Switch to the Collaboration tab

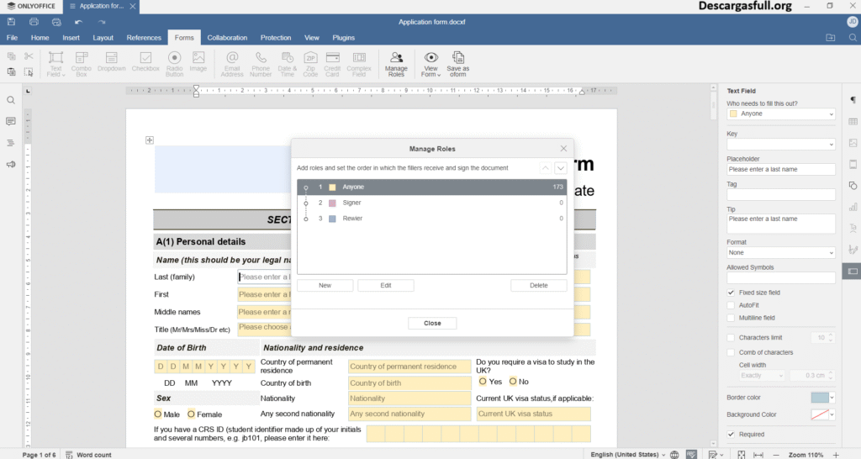[x=227, y=38]
